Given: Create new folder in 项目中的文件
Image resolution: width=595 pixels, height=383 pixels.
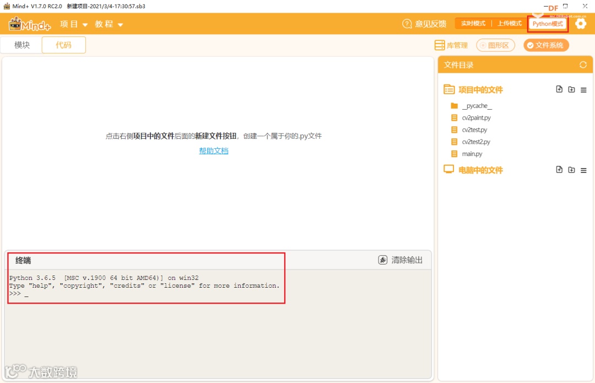Looking at the screenshot, I should coord(571,90).
